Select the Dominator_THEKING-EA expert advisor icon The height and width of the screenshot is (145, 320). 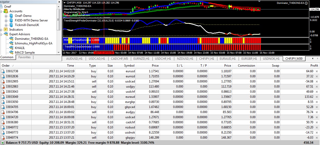point(11,39)
